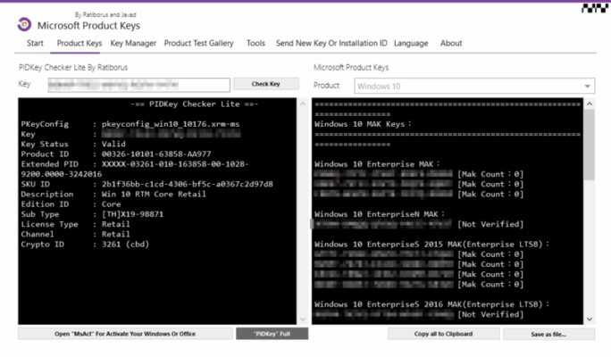Click Product ID 00326-10101-63858-AA977
The width and height of the screenshot is (611, 357).
pos(156,154)
